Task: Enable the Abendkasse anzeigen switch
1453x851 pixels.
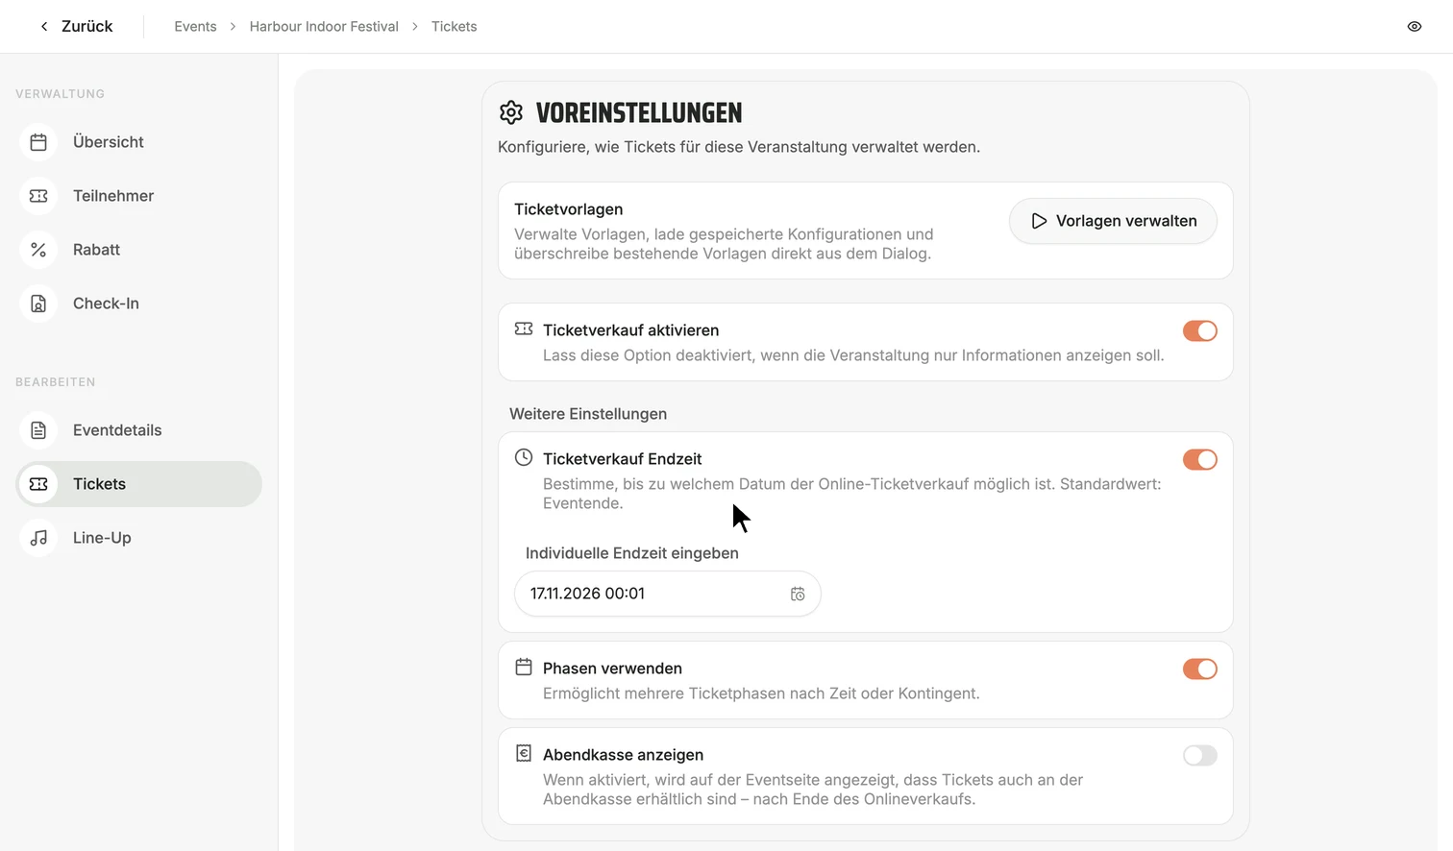Action: pyautogui.click(x=1200, y=756)
